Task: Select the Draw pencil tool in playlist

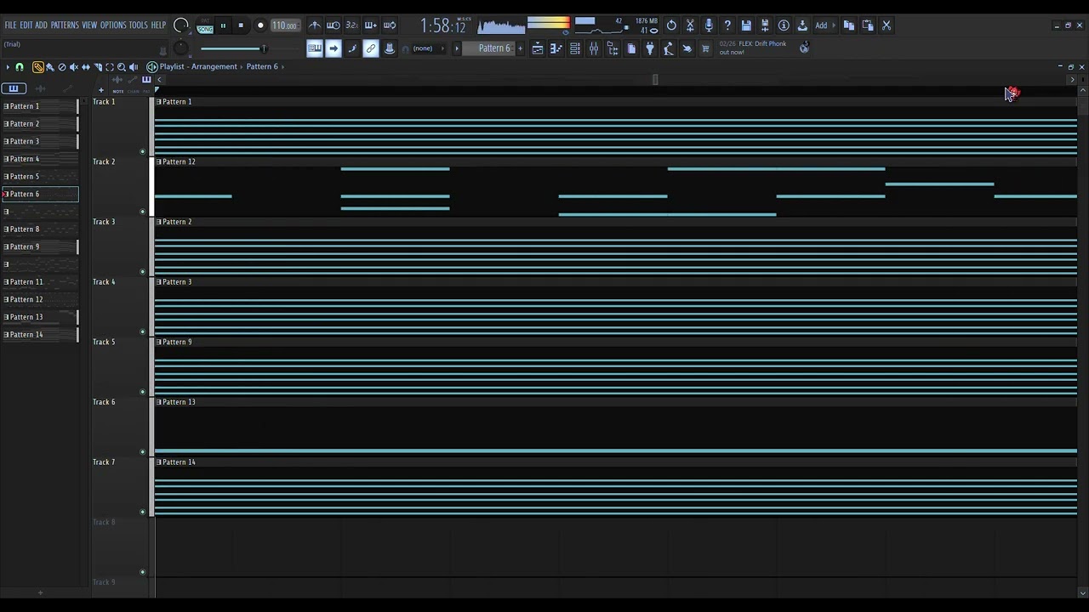Action: [38, 67]
